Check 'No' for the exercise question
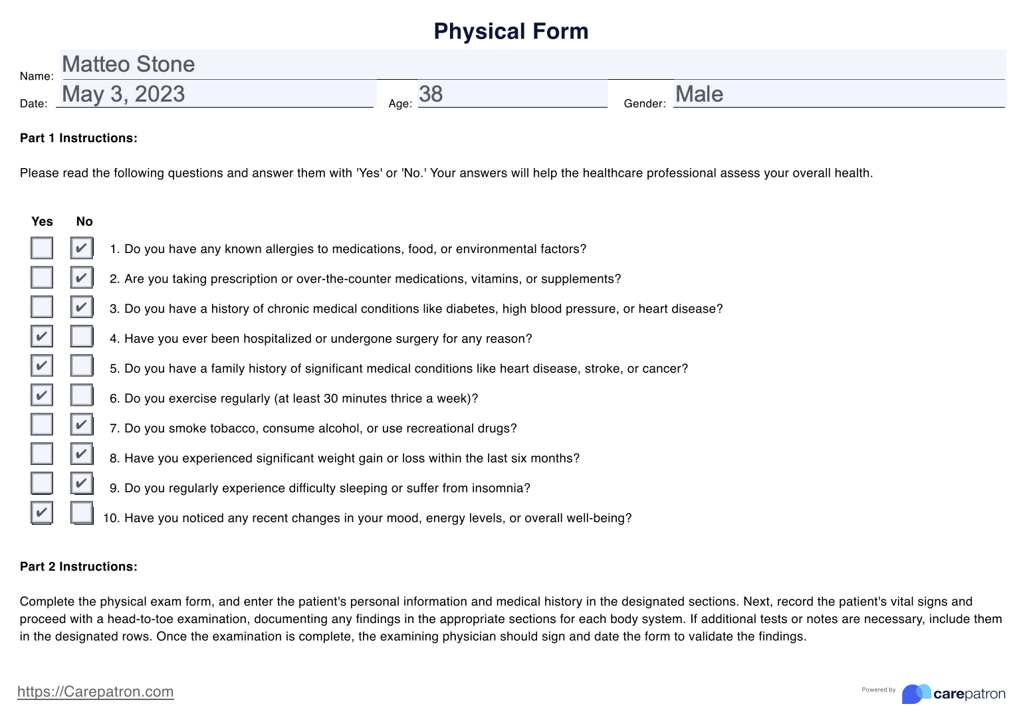The width and height of the screenshot is (1021, 708). click(82, 395)
